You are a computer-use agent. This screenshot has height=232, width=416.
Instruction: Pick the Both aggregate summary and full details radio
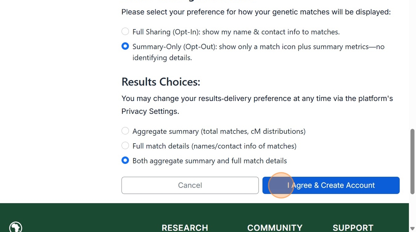125,160
